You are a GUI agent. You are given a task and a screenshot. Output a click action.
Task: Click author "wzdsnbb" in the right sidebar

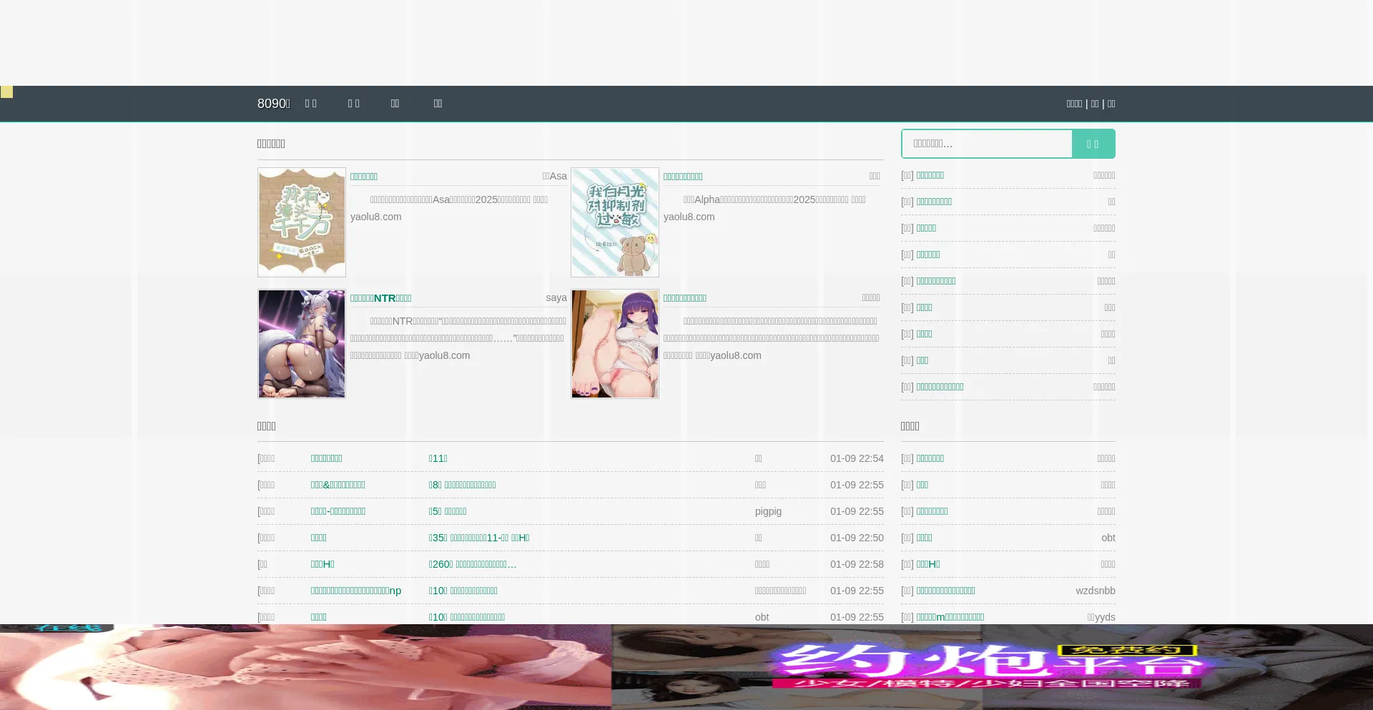(1095, 591)
